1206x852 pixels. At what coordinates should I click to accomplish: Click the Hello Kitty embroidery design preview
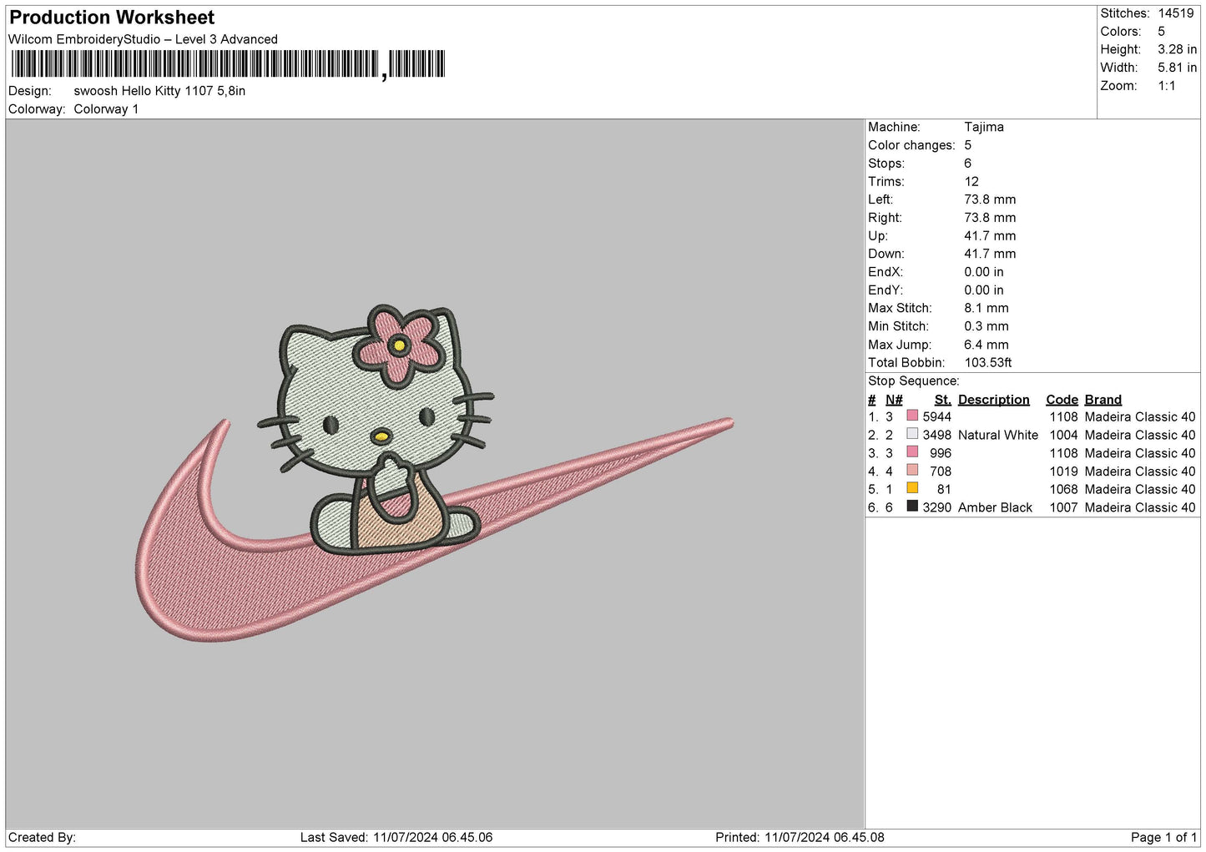coord(434,473)
